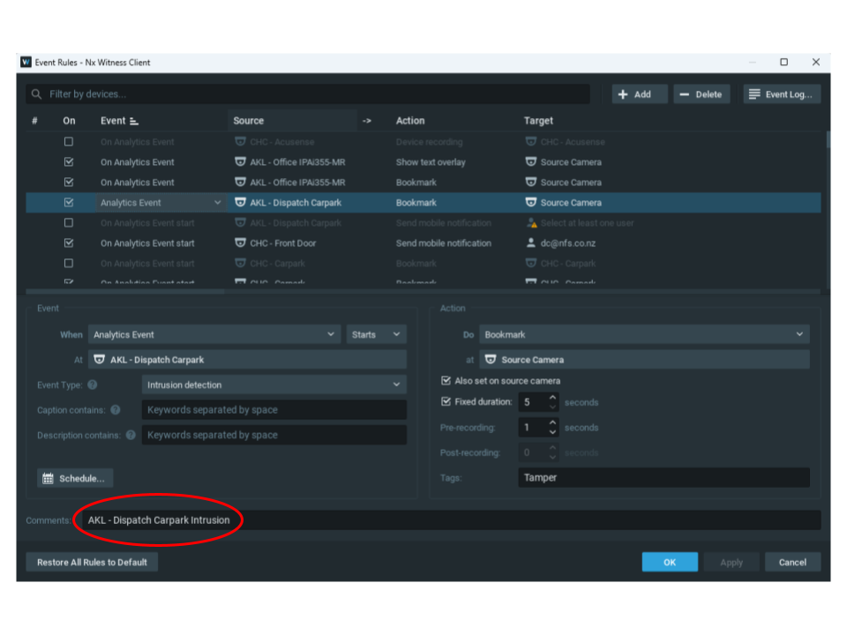
Task: Sort rules by Event column header
Action: coord(113,121)
